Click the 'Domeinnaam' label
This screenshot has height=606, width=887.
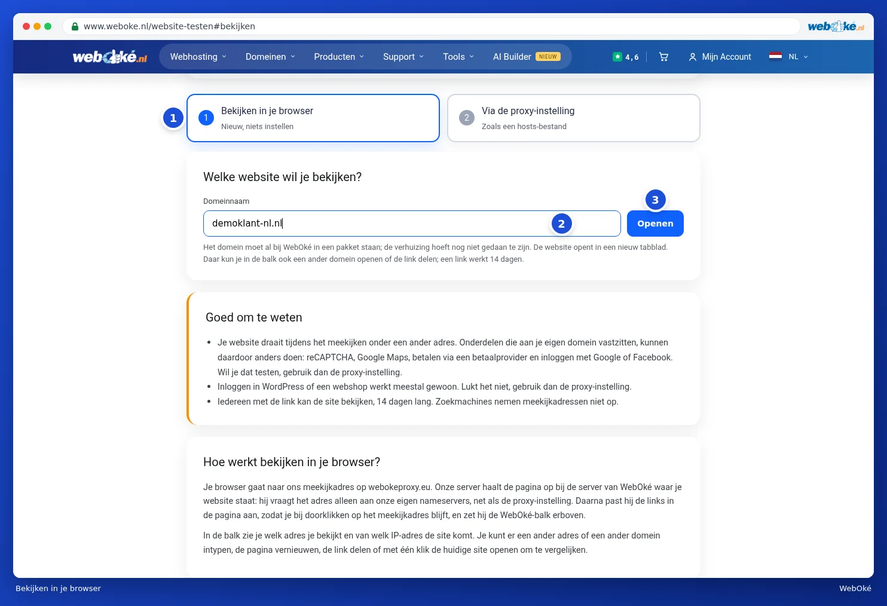pos(226,201)
